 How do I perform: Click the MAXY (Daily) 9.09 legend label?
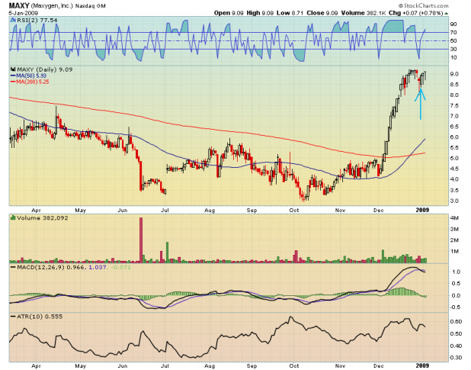click(x=44, y=69)
